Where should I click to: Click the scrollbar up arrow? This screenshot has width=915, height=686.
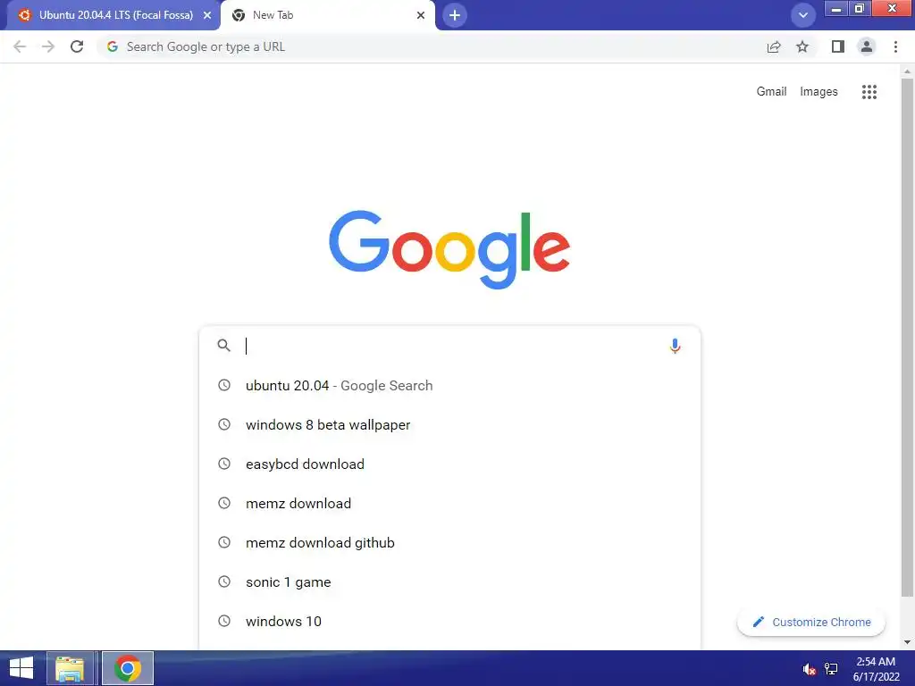(x=907, y=71)
